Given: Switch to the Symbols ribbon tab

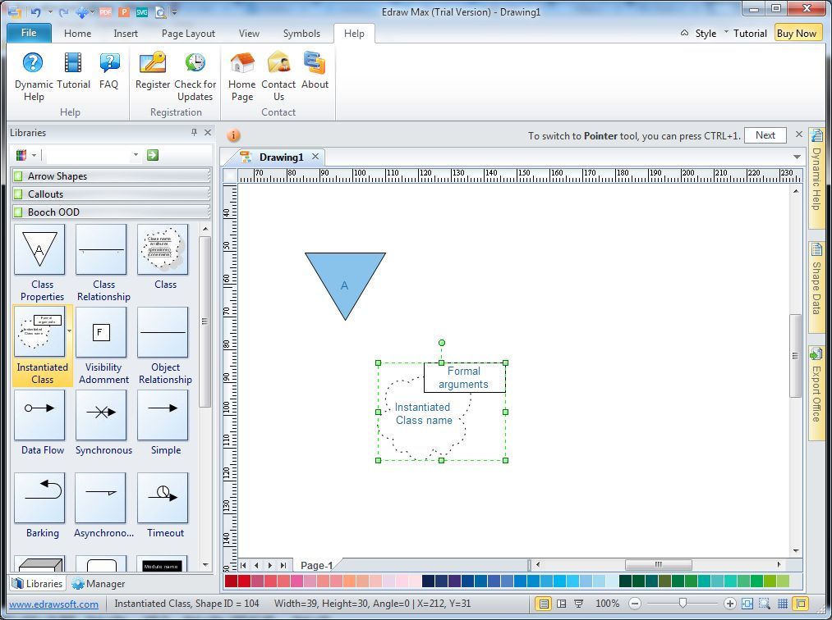Looking at the screenshot, I should (x=301, y=33).
